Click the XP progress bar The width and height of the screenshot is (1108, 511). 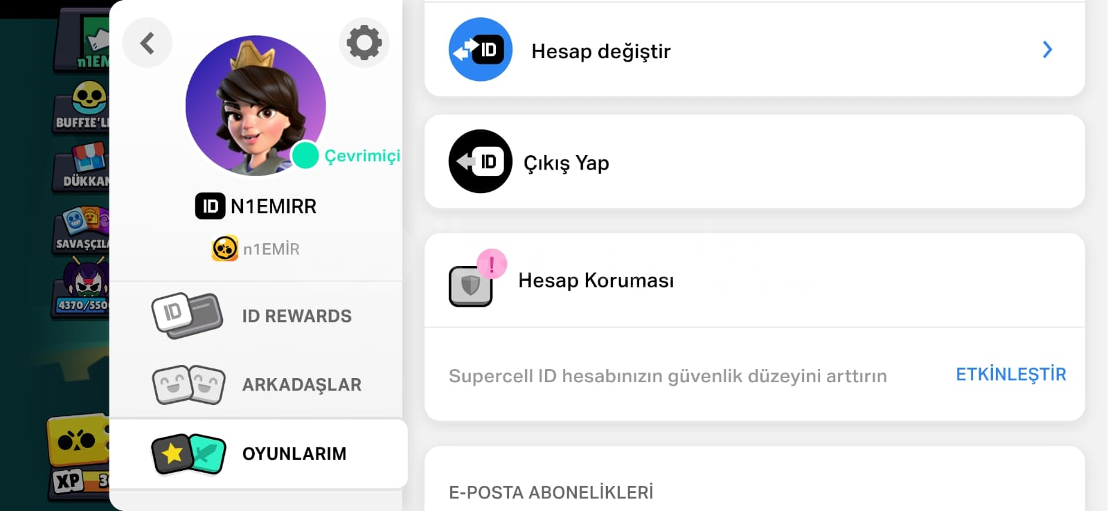pos(79,481)
